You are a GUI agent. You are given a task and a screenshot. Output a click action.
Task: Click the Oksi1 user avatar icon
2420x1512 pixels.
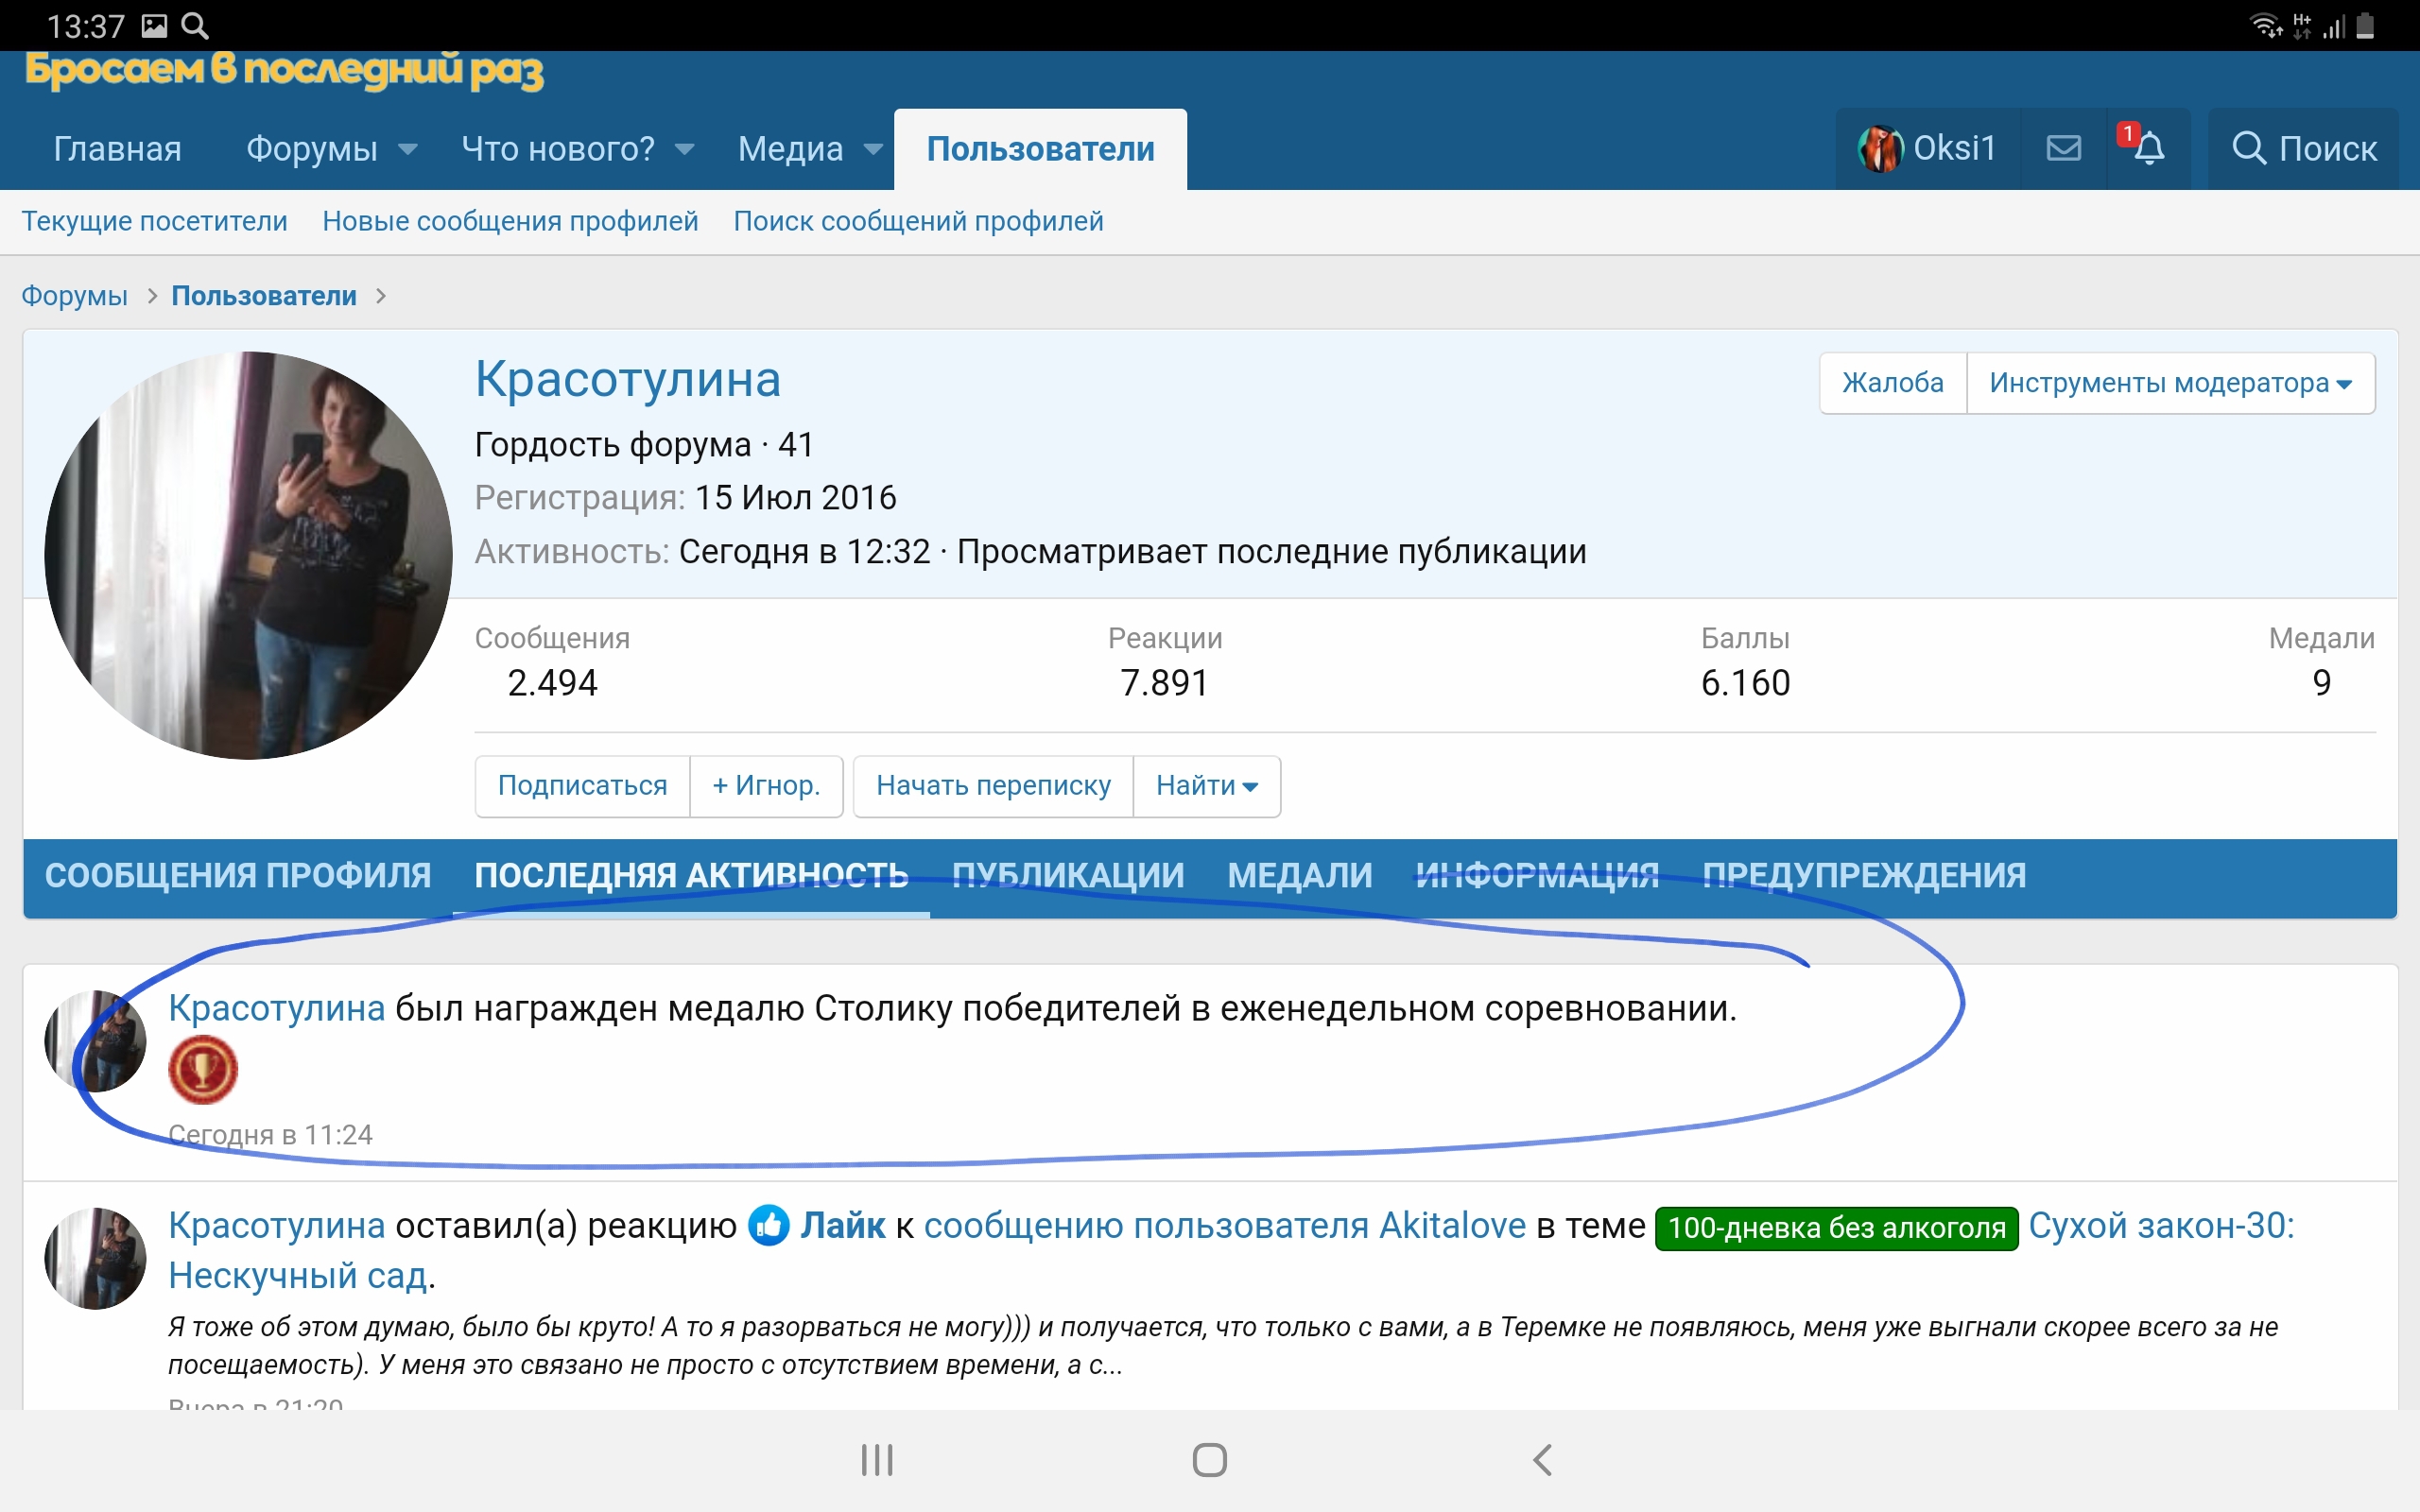tap(1879, 149)
